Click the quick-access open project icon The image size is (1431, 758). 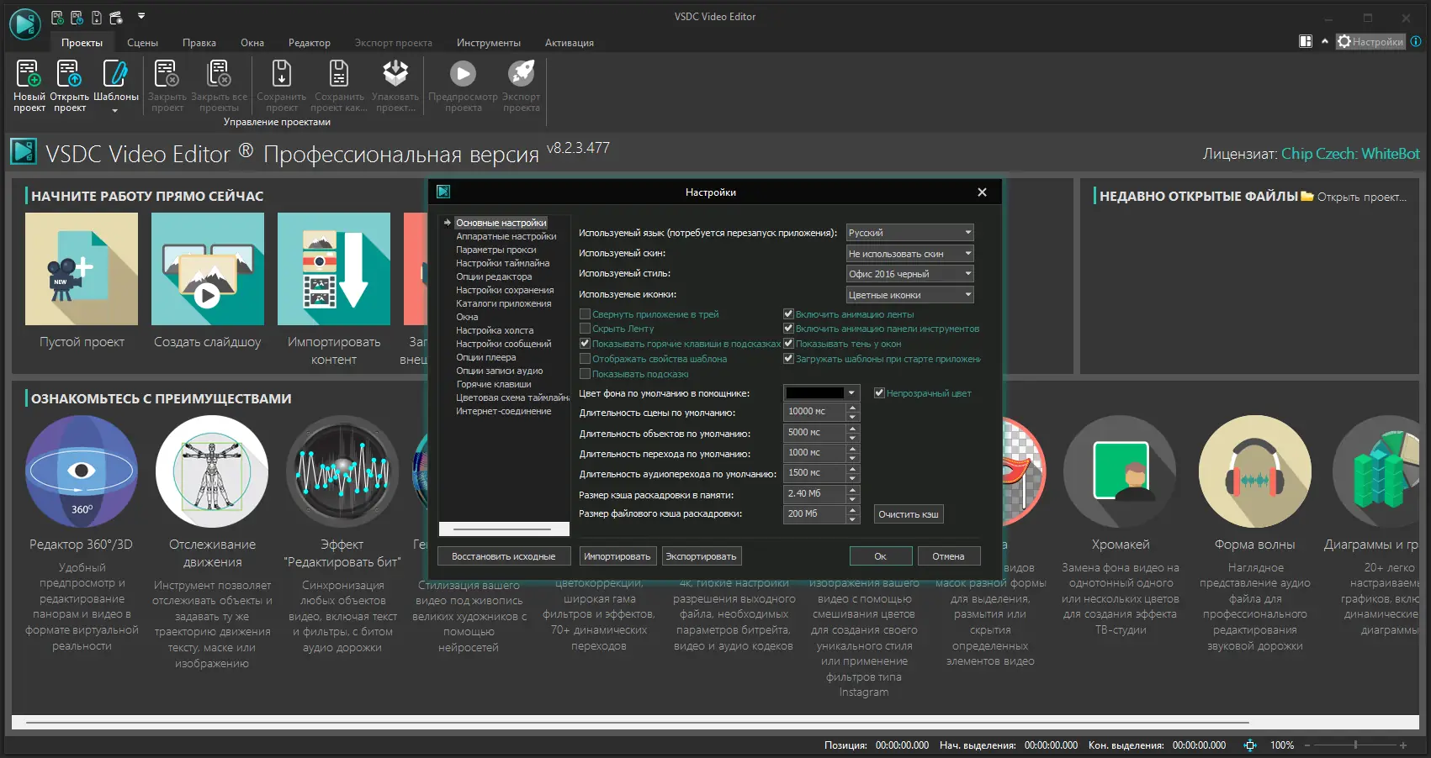(77, 17)
